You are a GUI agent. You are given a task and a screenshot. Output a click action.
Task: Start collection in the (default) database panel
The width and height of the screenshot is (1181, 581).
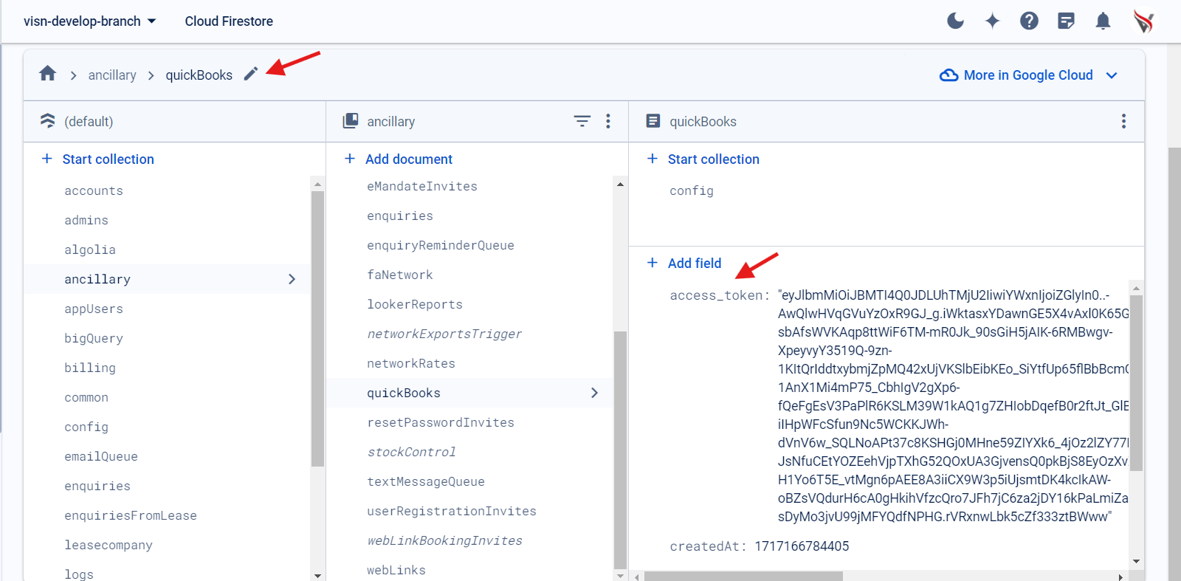coord(98,159)
